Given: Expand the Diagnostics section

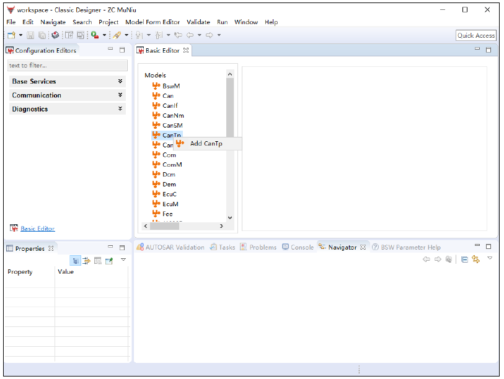Looking at the screenshot, I should coord(67,109).
